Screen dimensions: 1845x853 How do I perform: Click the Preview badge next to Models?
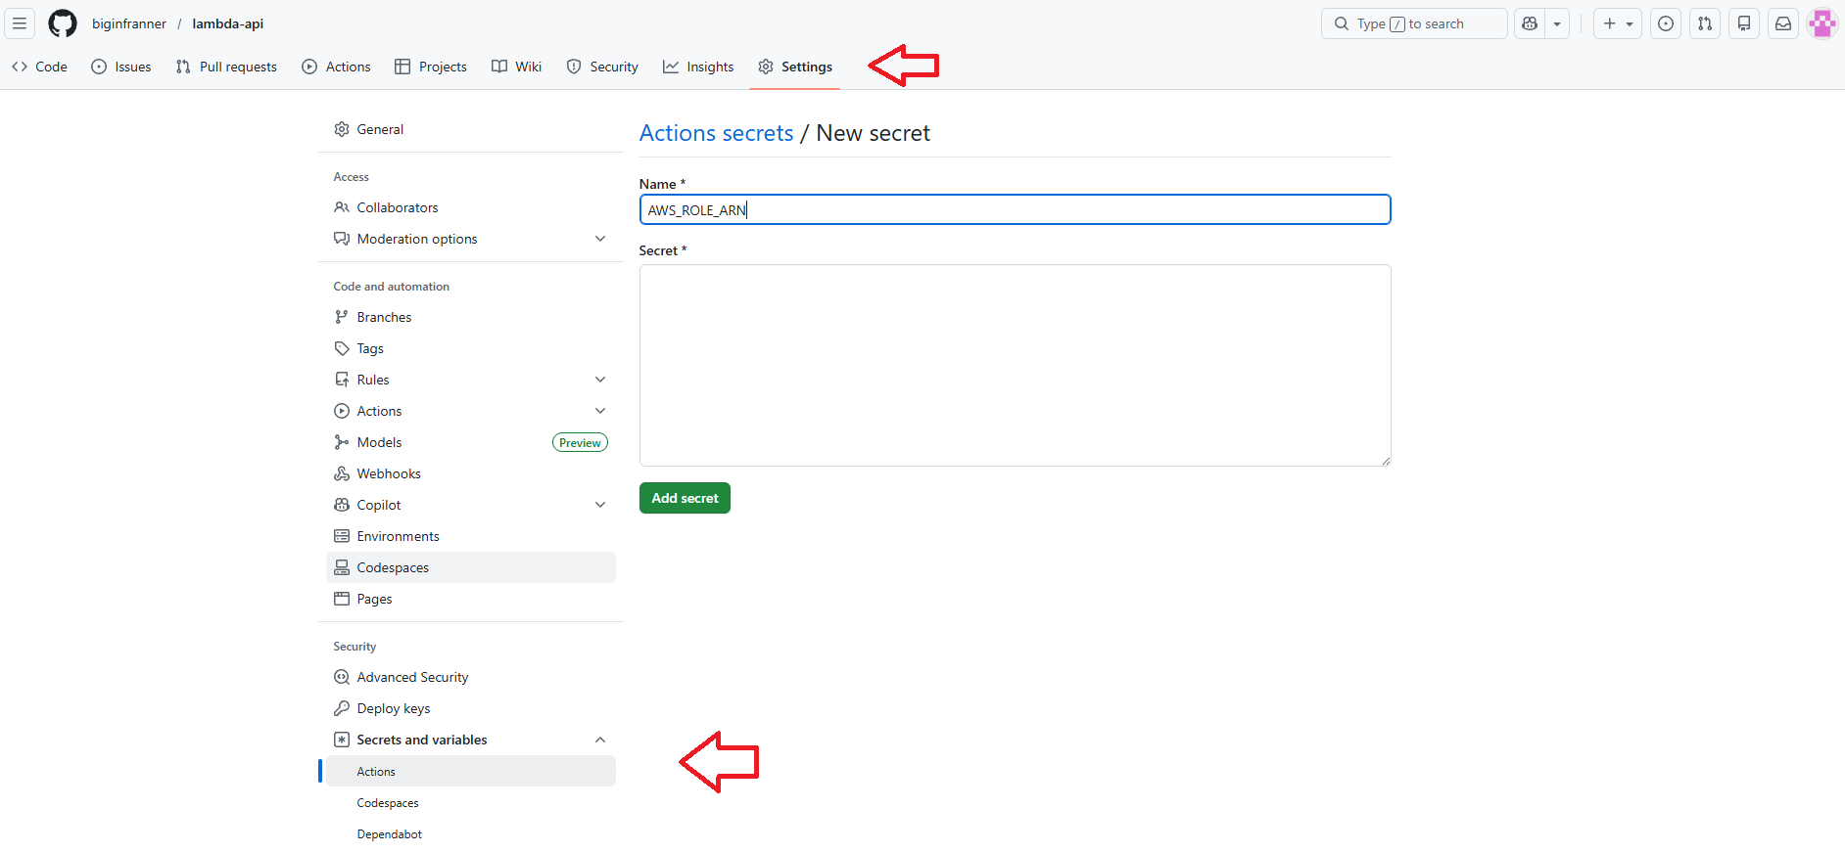click(580, 442)
